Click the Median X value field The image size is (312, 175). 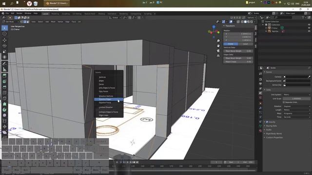(x=238, y=34)
